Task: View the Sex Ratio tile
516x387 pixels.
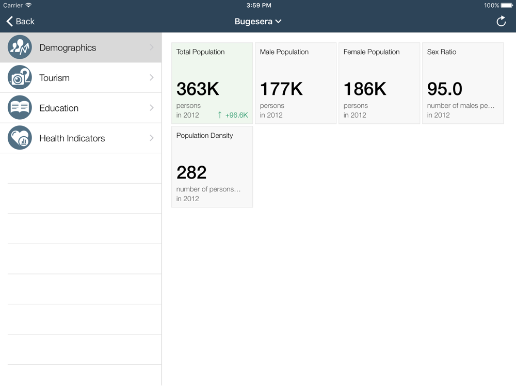Action: coord(463,83)
